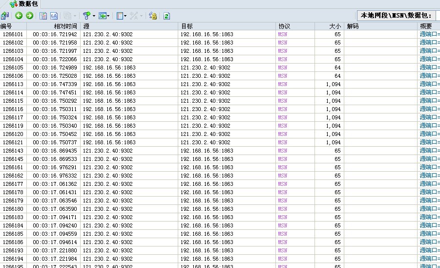Click the green back arrow icon

(x=19, y=16)
